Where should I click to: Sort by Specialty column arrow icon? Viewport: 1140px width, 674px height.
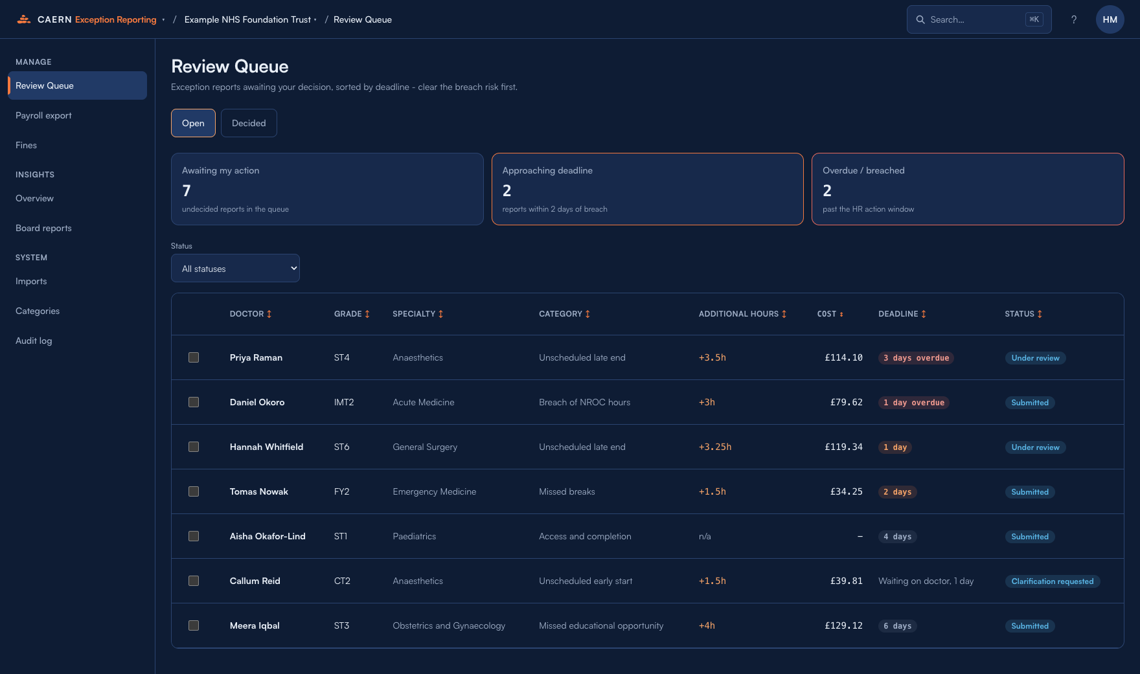(x=441, y=314)
